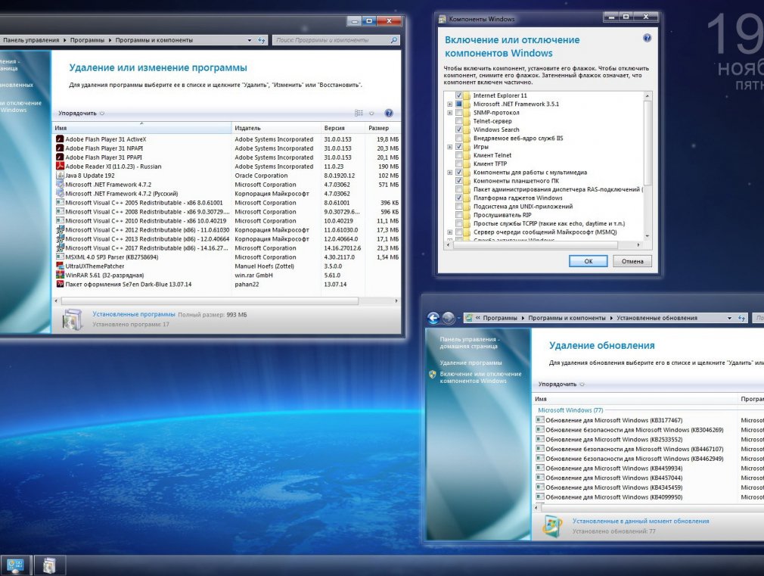This screenshot has width=764, height=576.
Task: Uncheck the Internet Explorer 11 checkbox
Action: coord(458,95)
